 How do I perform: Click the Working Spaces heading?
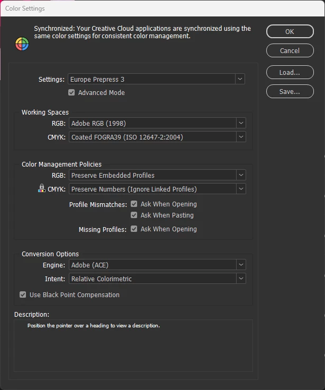tap(45, 112)
